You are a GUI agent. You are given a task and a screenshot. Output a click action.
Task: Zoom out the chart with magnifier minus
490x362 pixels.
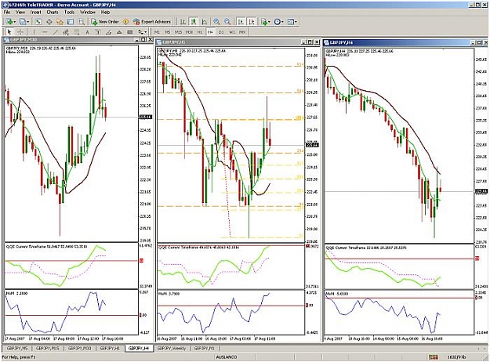[227, 22]
